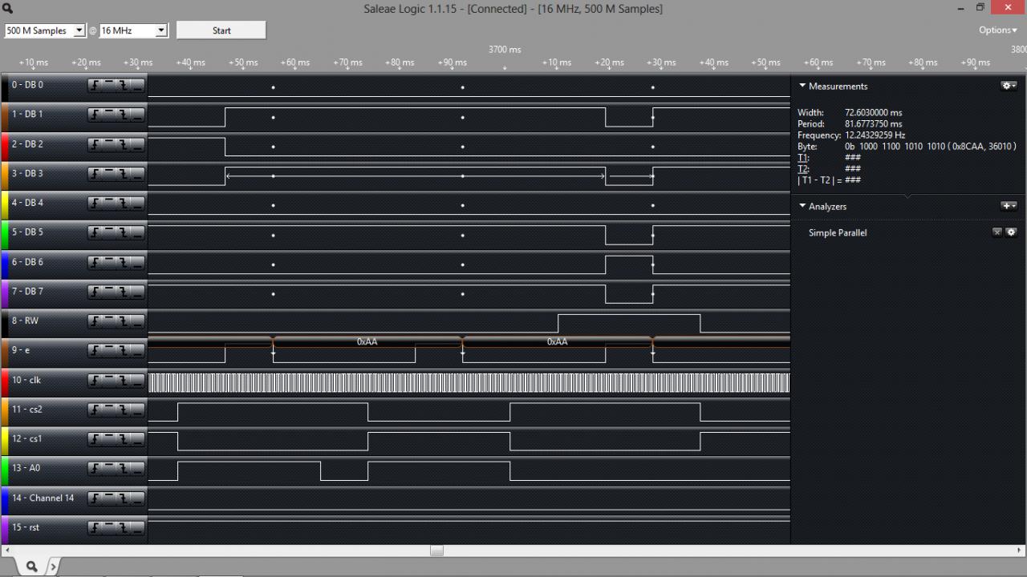Click the '0 - DB 0' channel label
This screenshot has height=577, width=1027.
coord(27,85)
